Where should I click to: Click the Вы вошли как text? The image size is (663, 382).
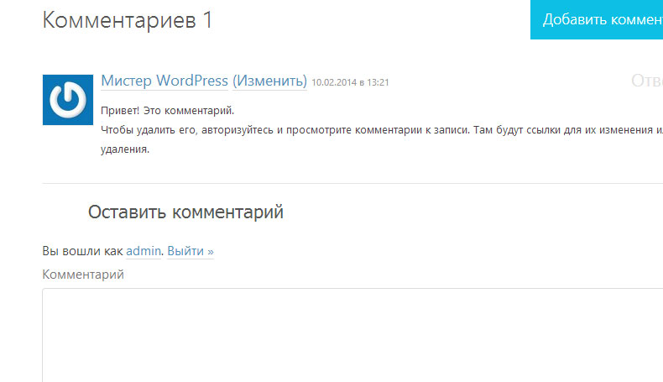[82, 251]
